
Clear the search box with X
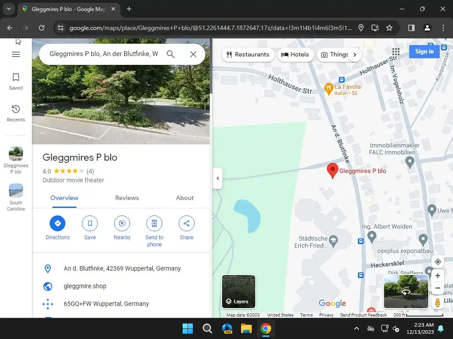[x=193, y=54]
